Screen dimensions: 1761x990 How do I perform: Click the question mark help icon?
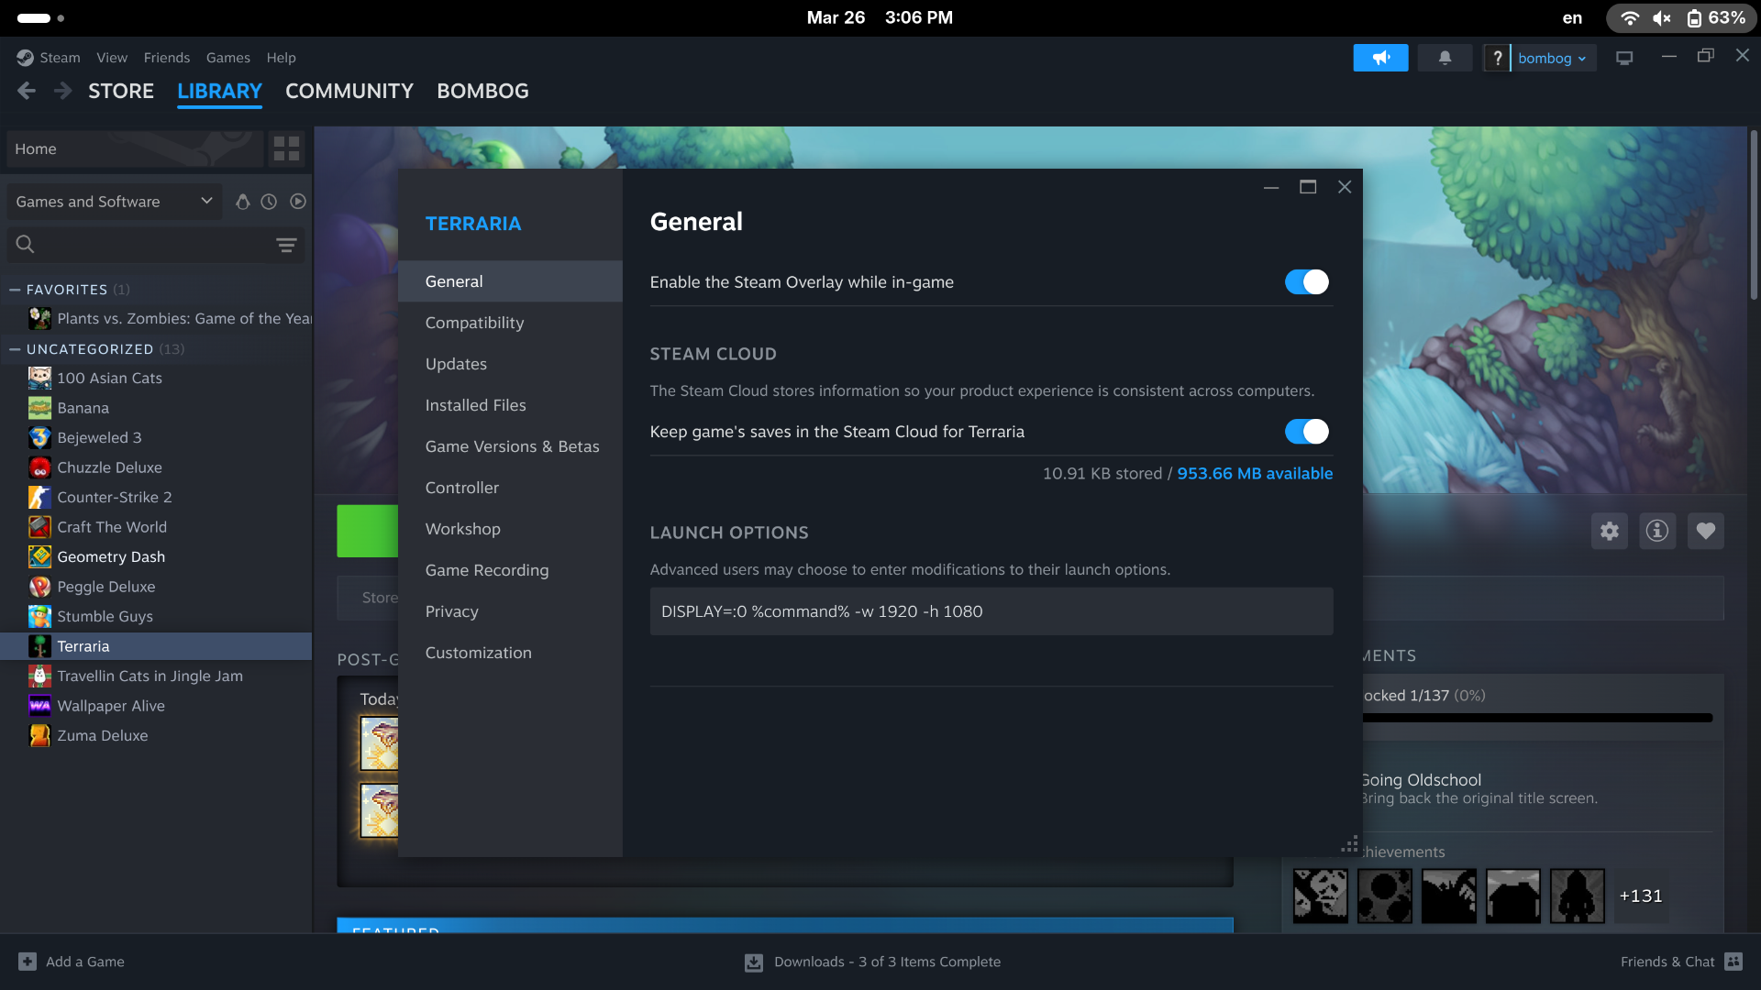click(1497, 58)
